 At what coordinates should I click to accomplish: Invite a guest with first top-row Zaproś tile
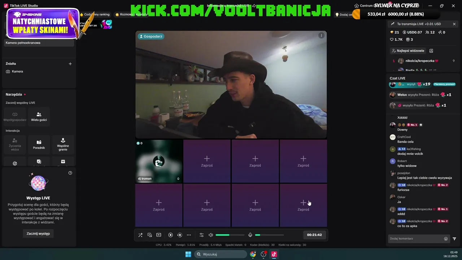point(207,161)
